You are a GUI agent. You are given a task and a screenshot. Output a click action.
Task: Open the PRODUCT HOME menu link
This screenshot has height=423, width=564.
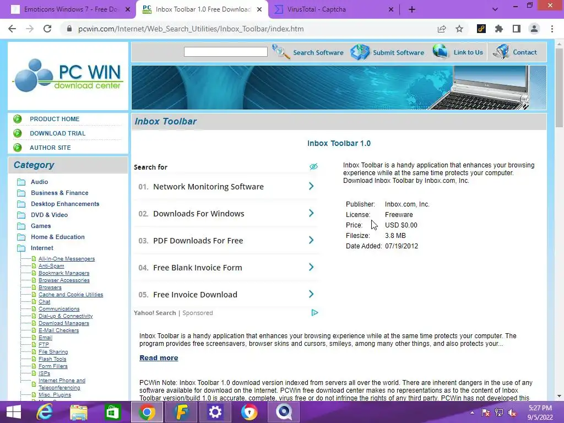coord(55,119)
